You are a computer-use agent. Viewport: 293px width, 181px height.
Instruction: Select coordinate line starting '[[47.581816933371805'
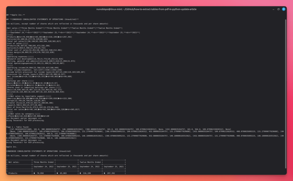(x=120, y=129)
